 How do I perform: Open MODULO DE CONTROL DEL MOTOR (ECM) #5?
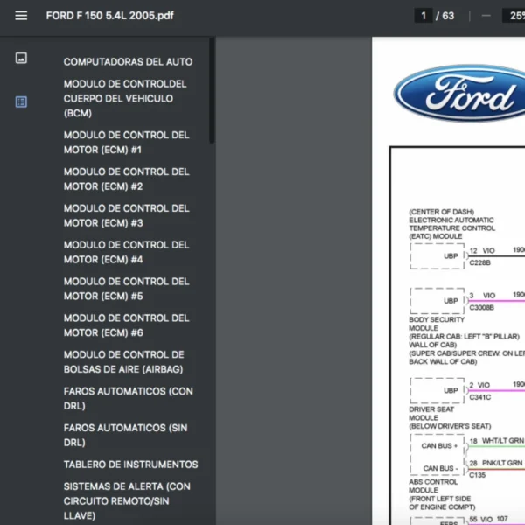pyautogui.click(x=127, y=289)
